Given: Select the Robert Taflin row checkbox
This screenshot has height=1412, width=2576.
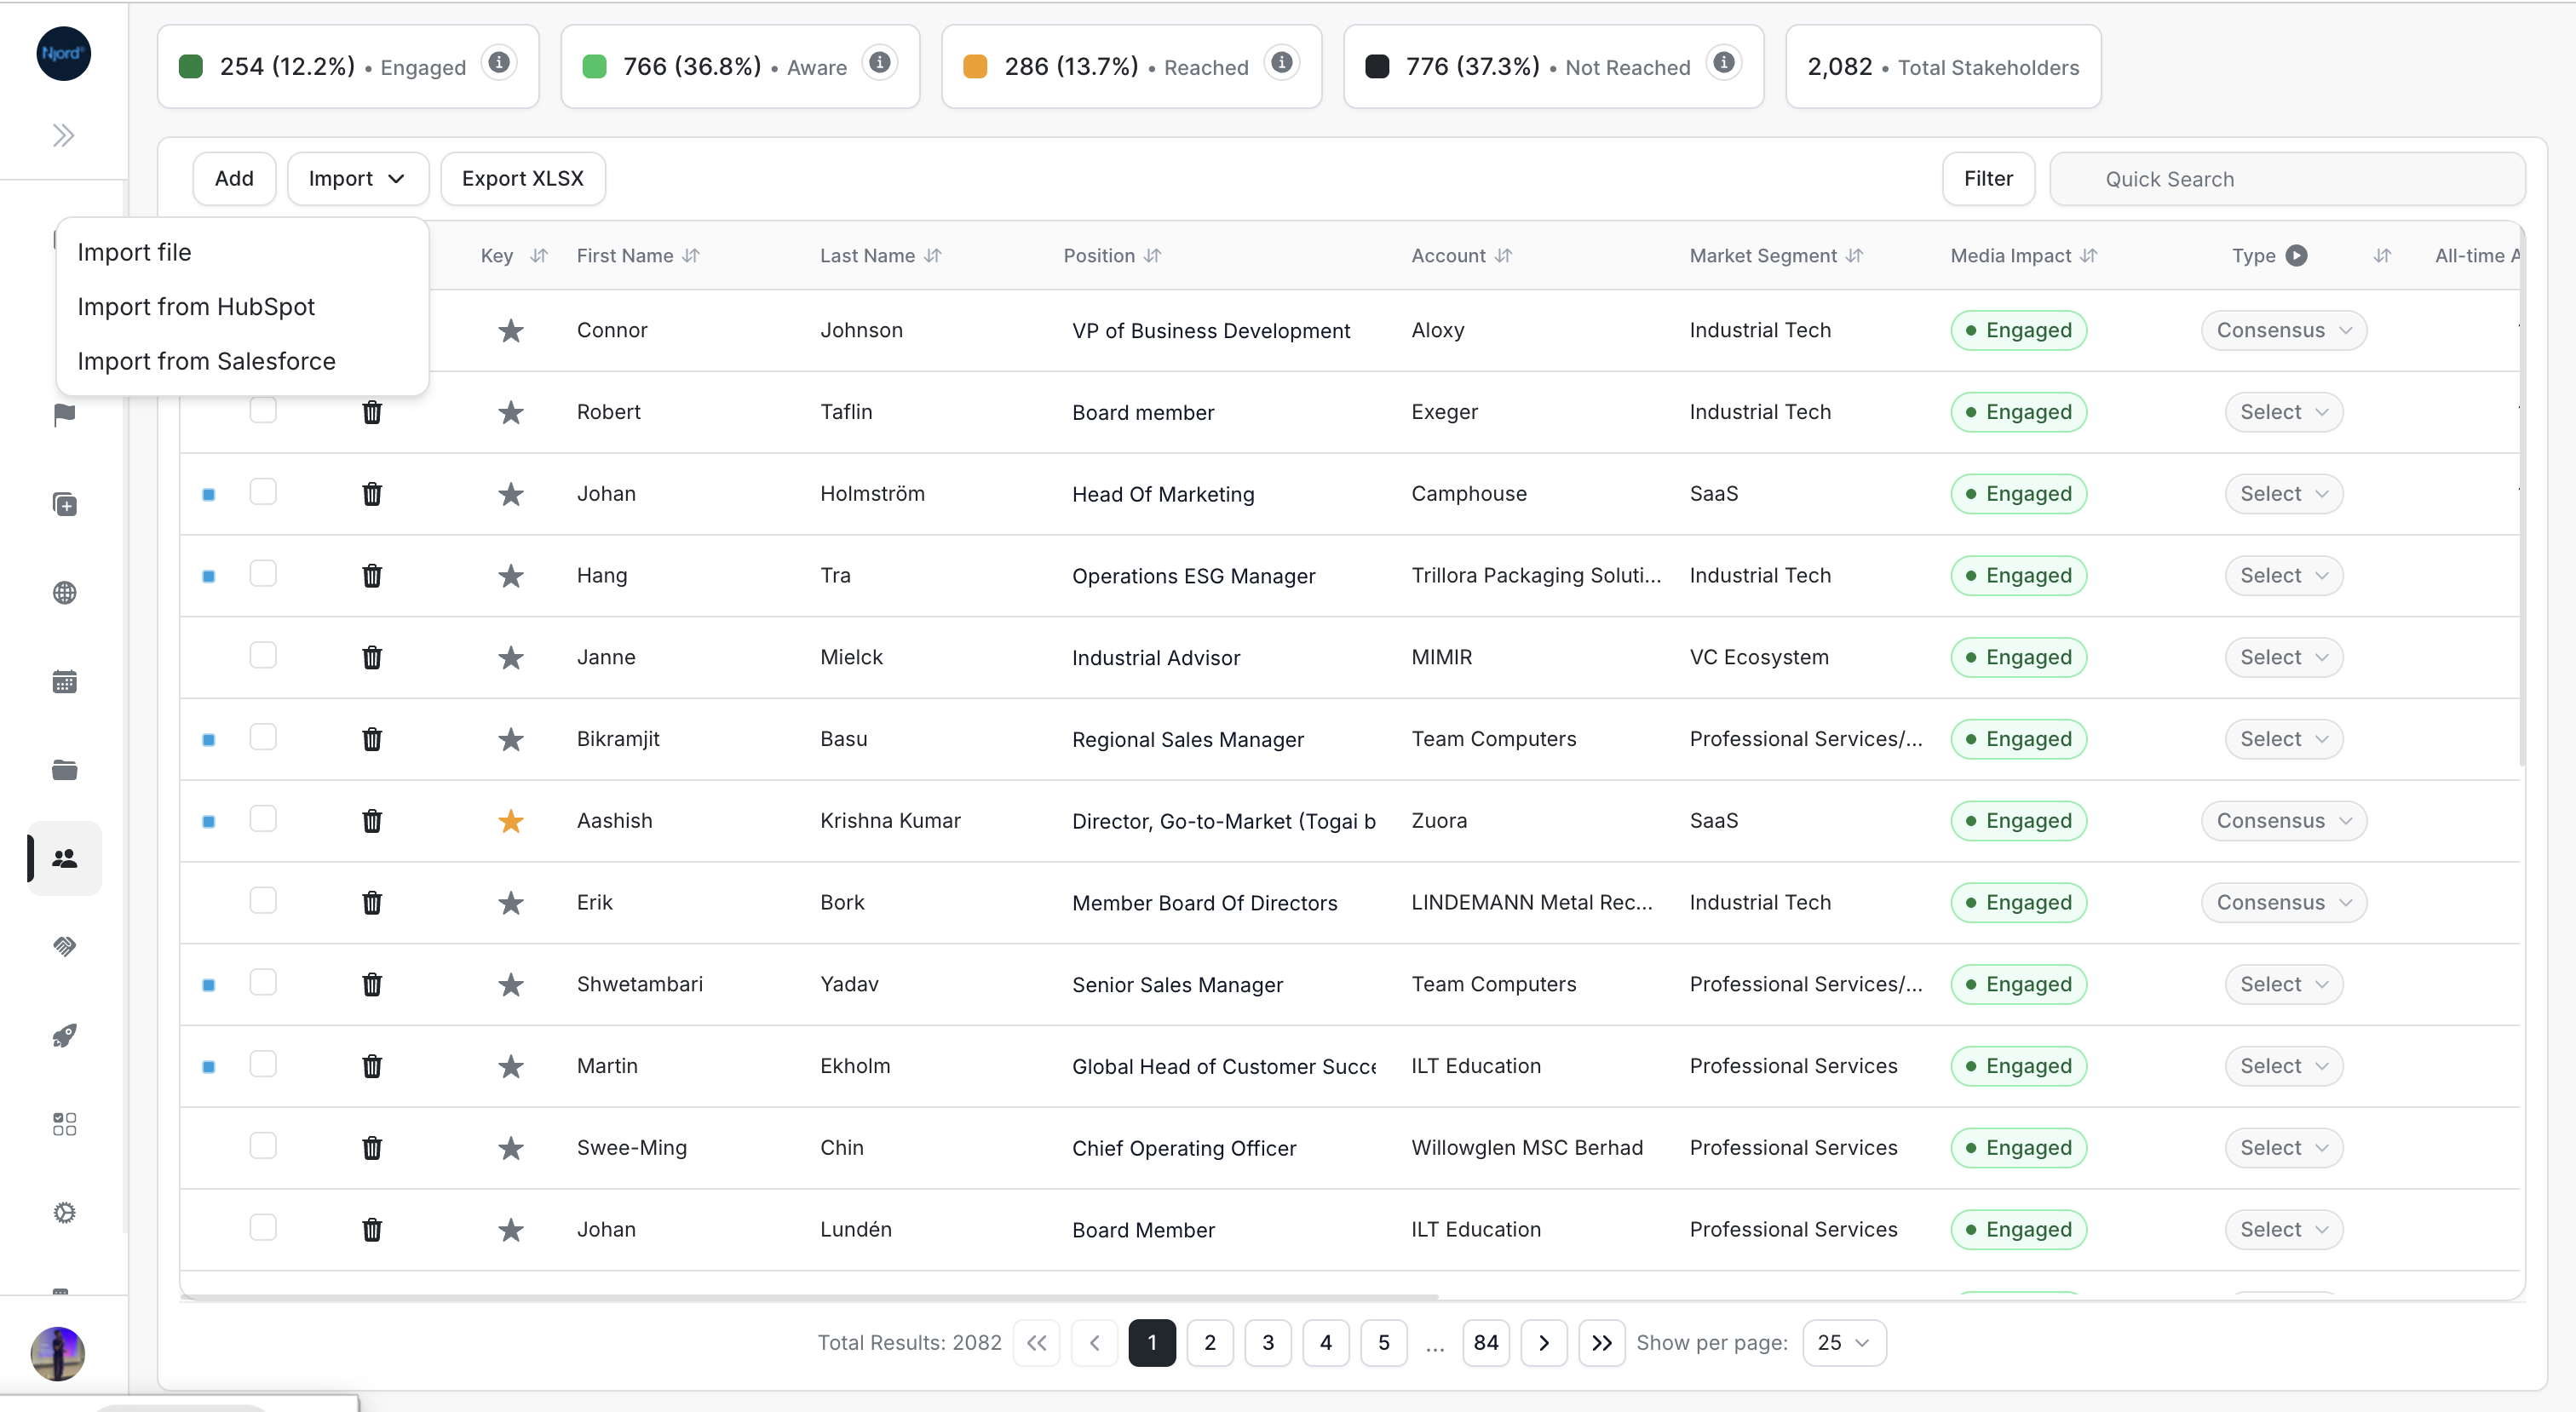Looking at the screenshot, I should point(263,410).
